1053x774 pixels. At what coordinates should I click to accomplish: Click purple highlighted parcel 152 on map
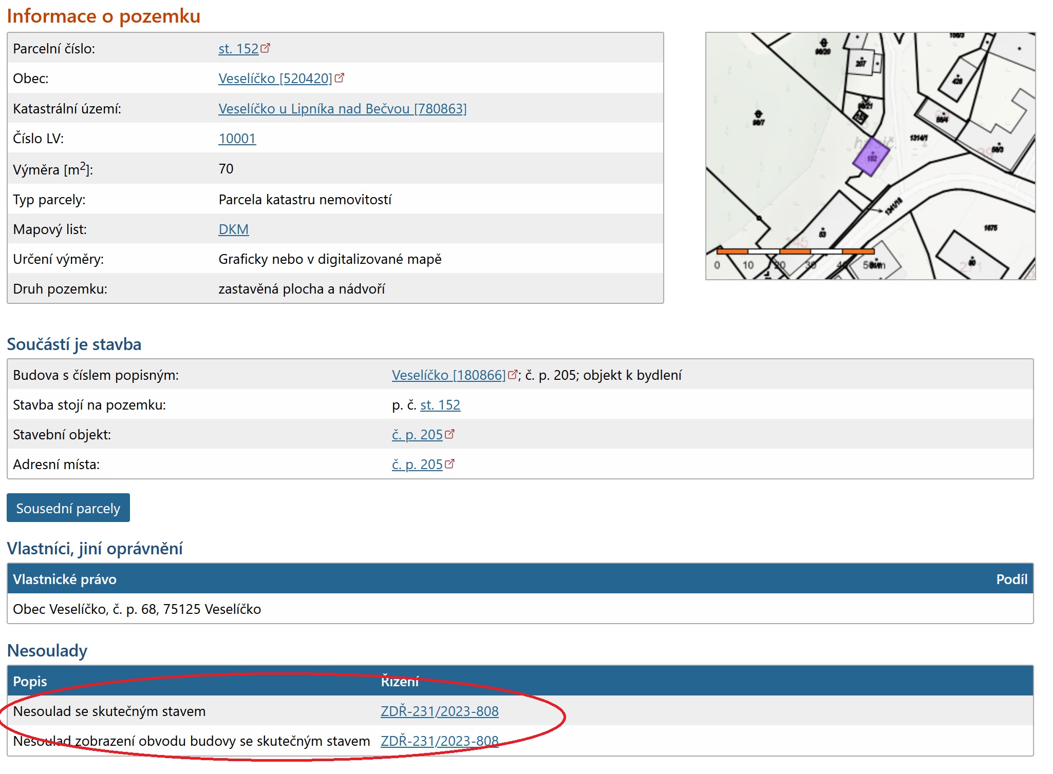(871, 157)
